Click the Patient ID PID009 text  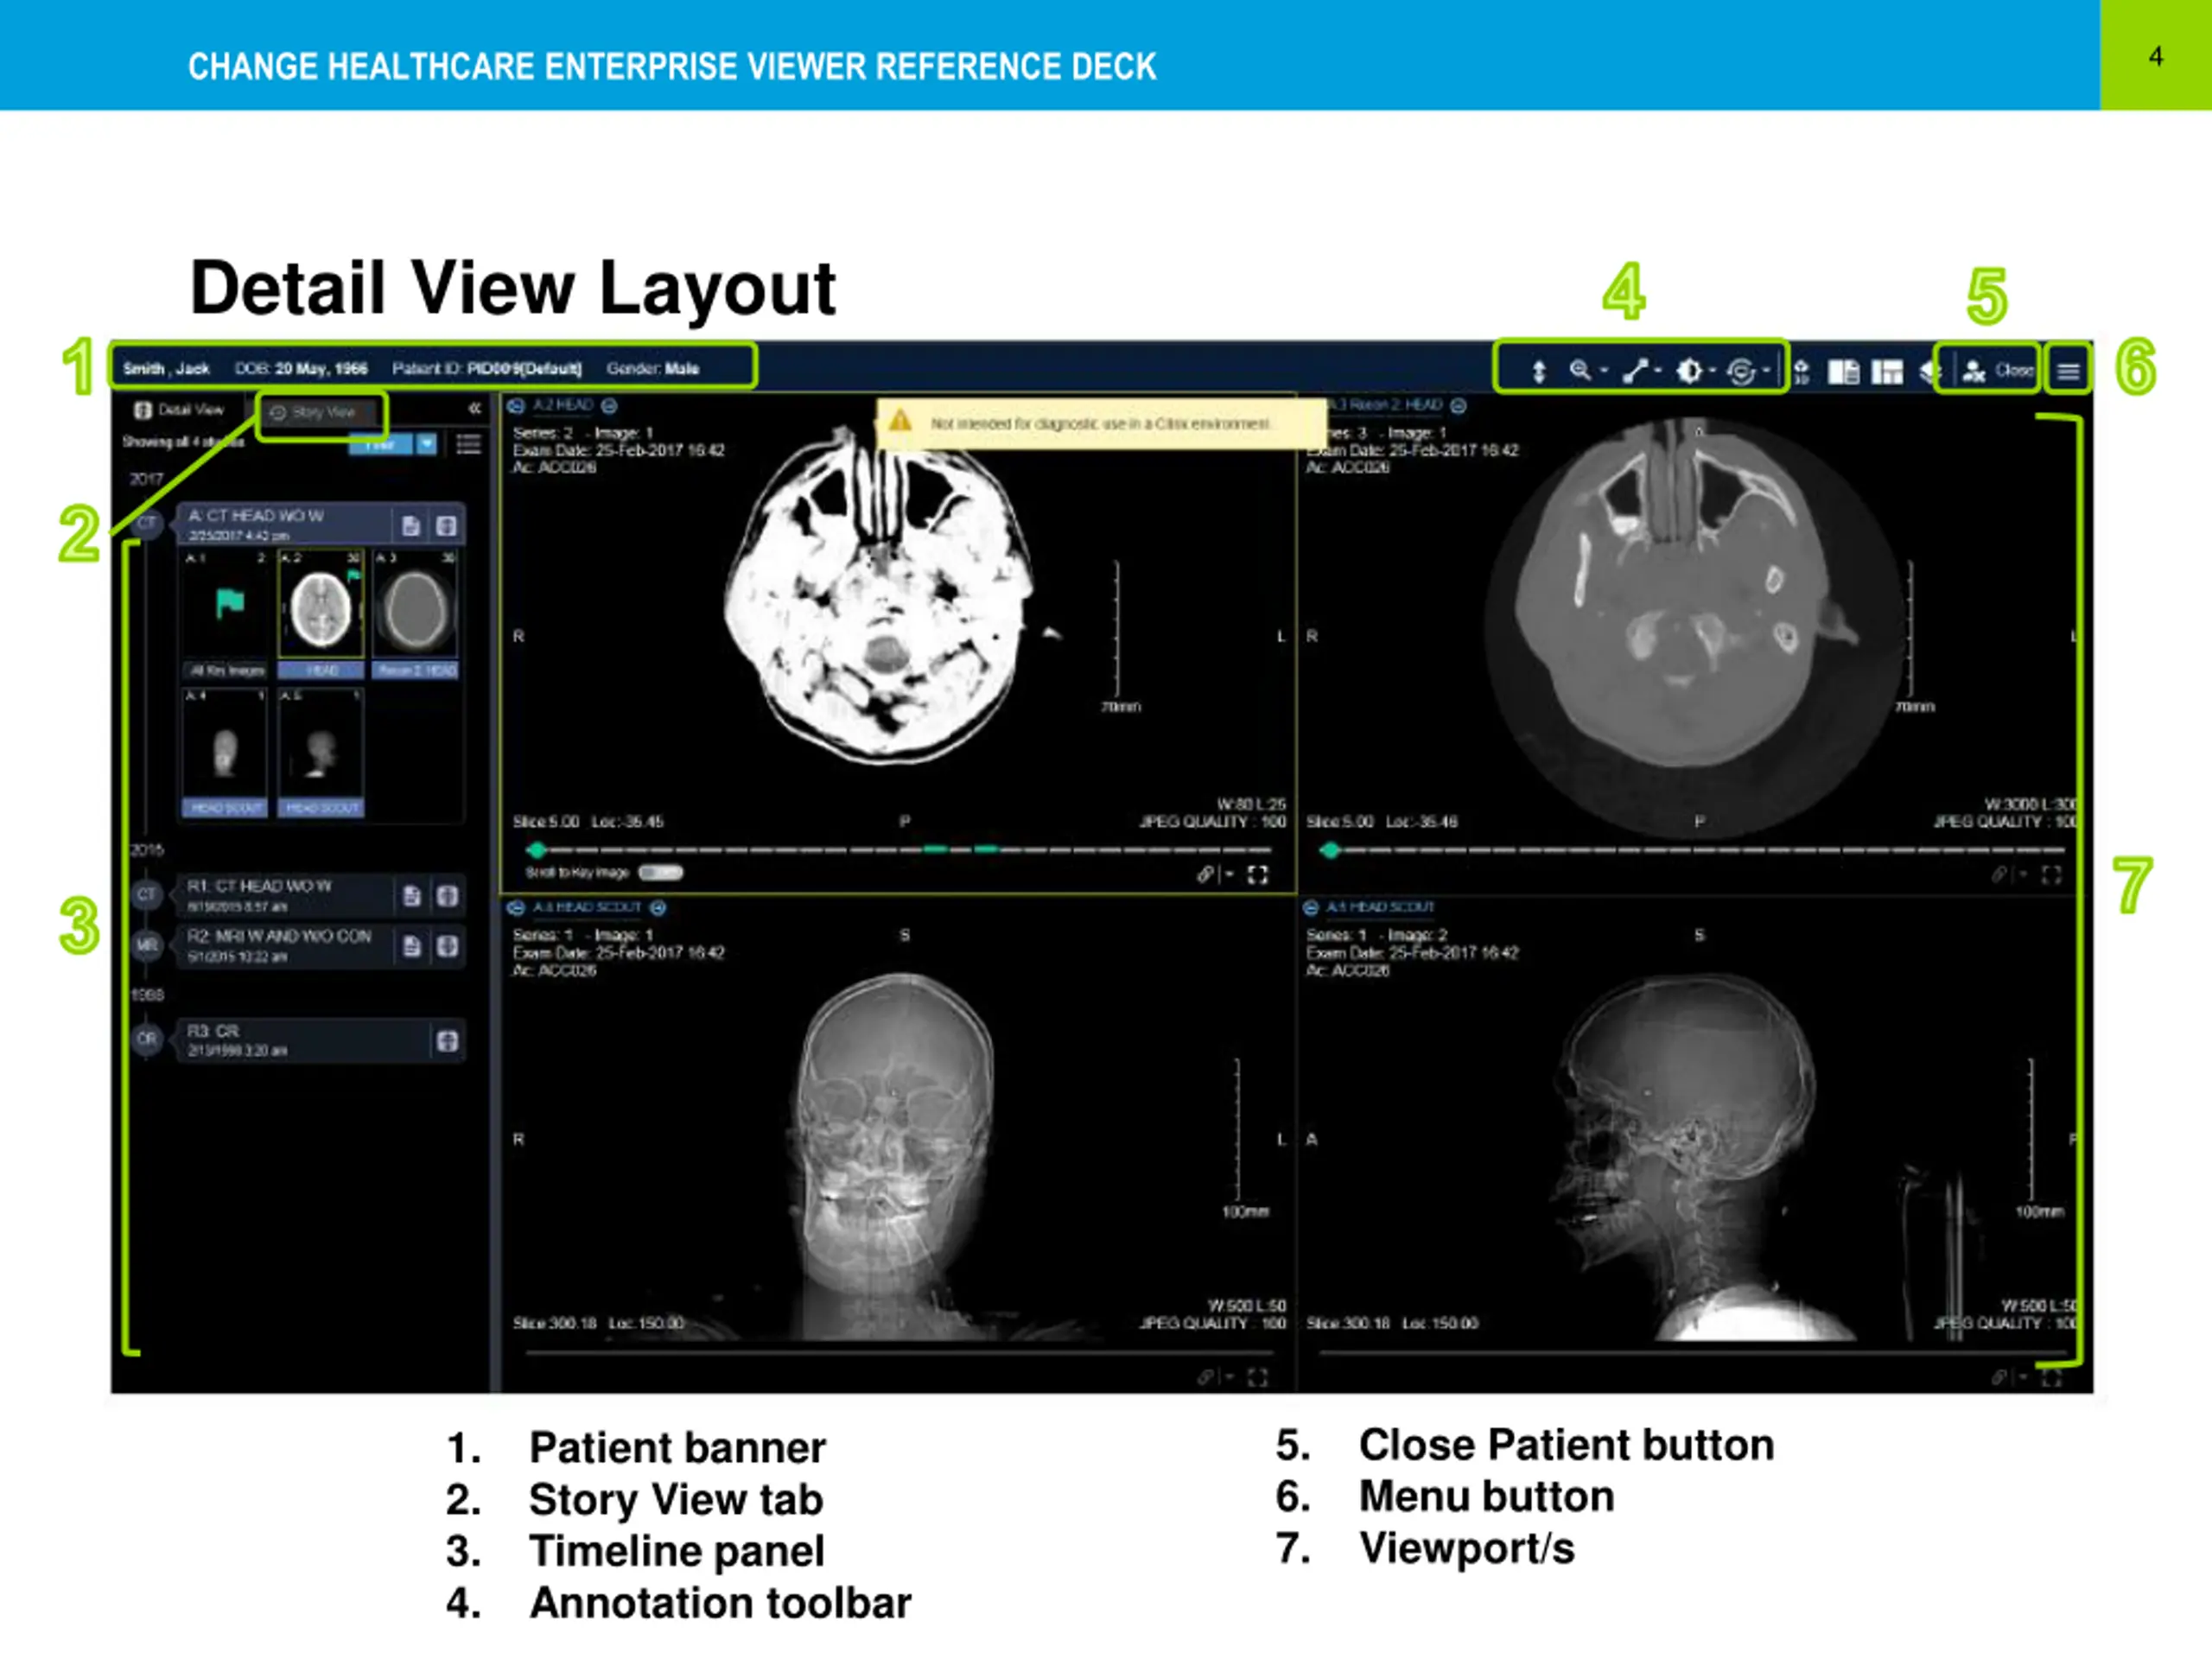[487, 369]
